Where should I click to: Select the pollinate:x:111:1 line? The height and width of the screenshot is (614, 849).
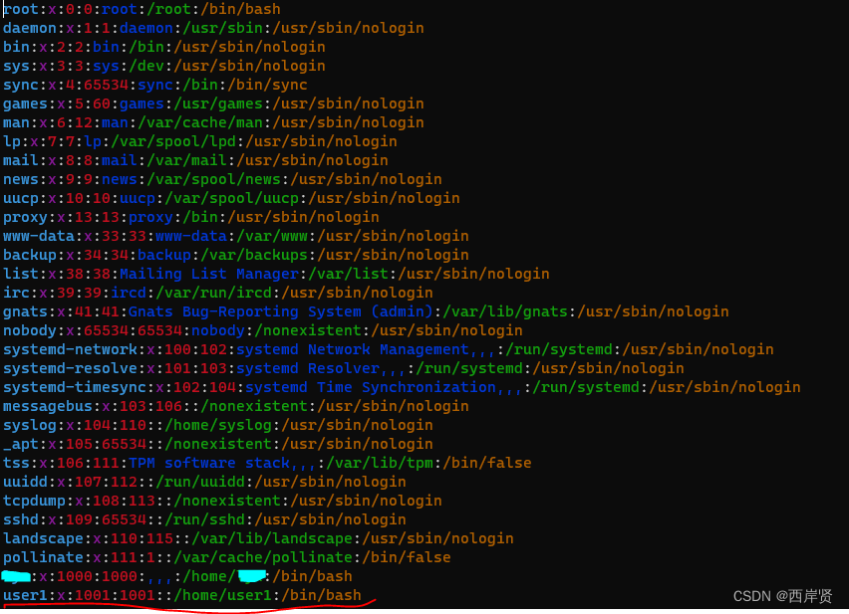[227, 558]
